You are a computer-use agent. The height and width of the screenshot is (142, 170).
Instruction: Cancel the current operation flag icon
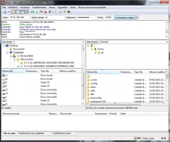(x=41, y=12)
